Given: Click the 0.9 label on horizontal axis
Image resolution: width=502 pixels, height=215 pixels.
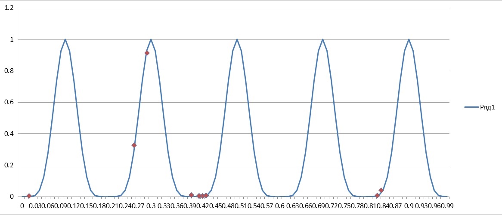Looking at the screenshot, I should click(409, 206).
